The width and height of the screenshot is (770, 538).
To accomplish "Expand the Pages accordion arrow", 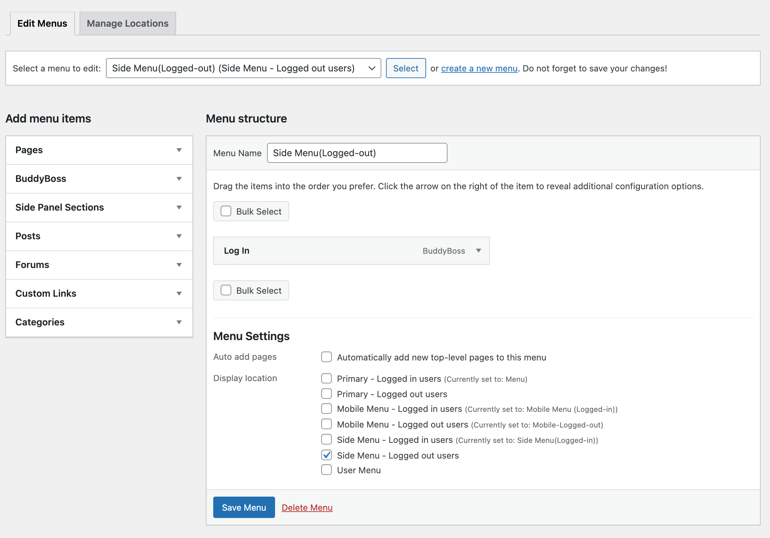I will click(x=179, y=150).
